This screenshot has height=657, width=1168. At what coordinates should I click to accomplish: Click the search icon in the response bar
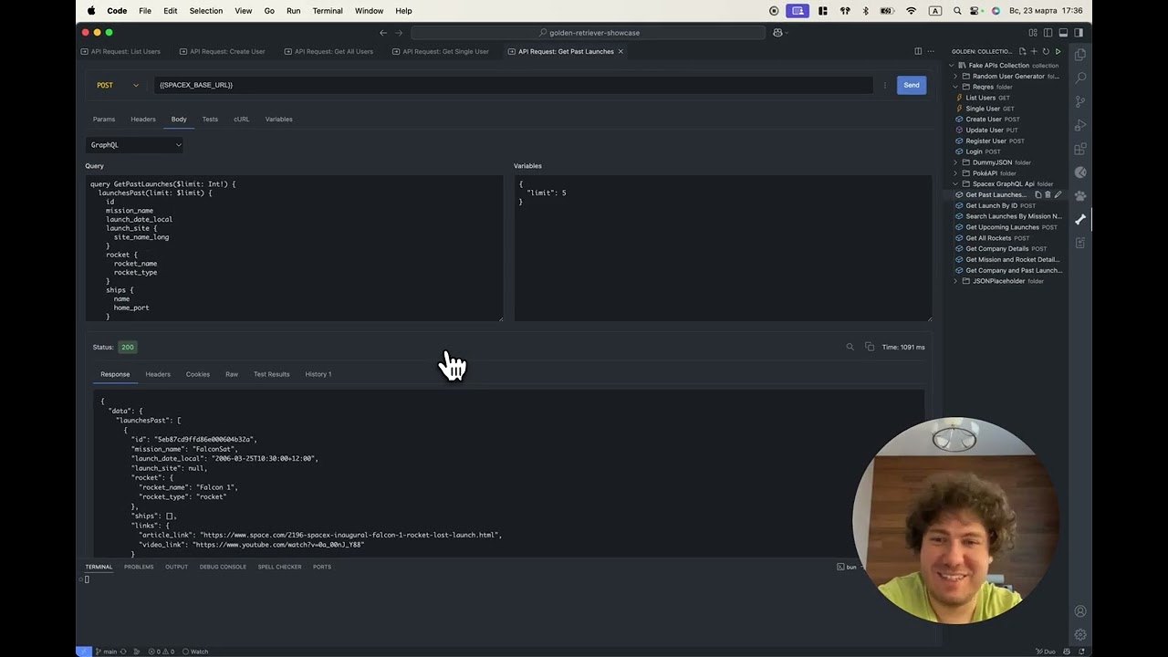[x=850, y=347]
